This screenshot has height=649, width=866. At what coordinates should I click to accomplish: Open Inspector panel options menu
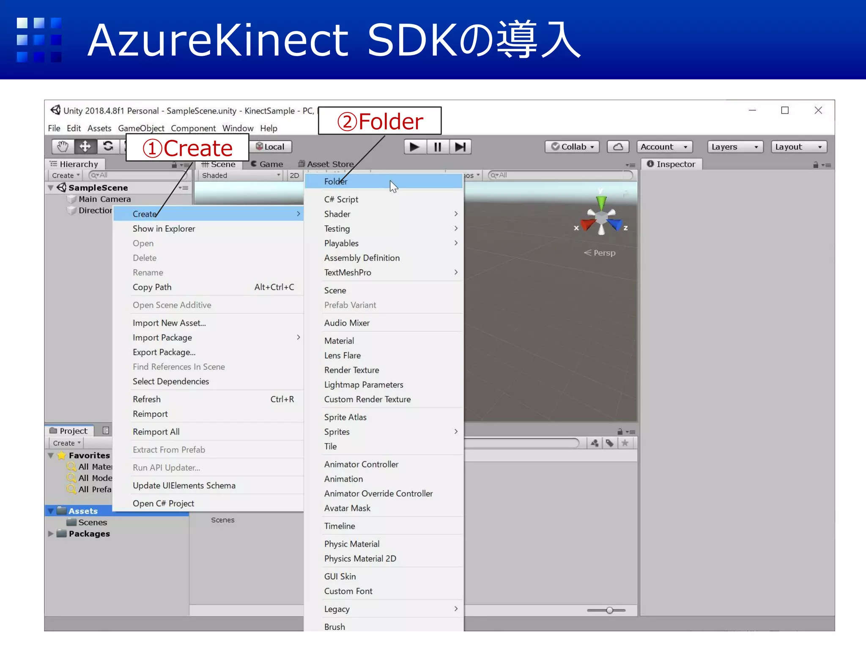click(x=826, y=165)
